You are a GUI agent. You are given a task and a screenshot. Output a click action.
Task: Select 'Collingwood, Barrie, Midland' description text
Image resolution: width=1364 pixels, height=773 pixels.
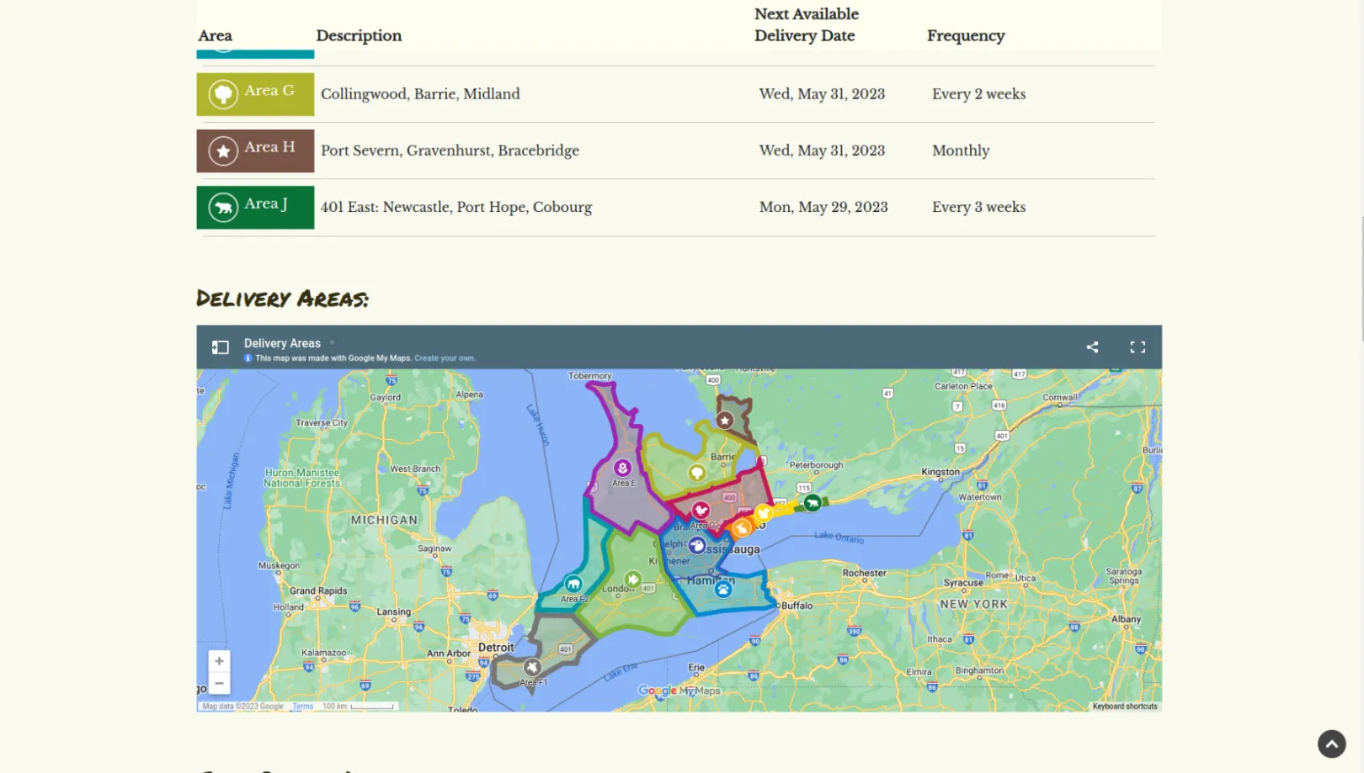click(420, 94)
